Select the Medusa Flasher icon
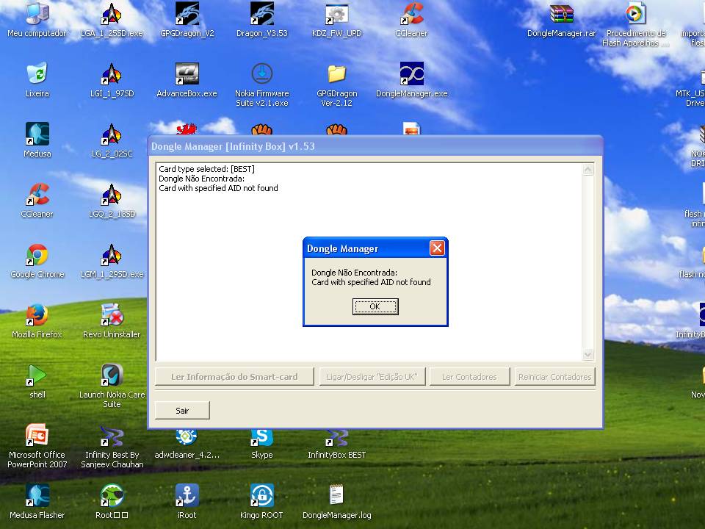 pyautogui.click(x=37, y=496)
